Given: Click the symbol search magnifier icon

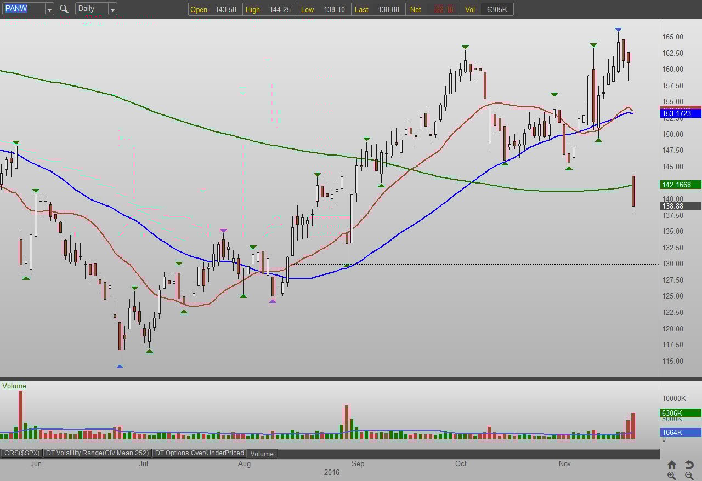Looking at the screenshot, I should tap(64, 9).
